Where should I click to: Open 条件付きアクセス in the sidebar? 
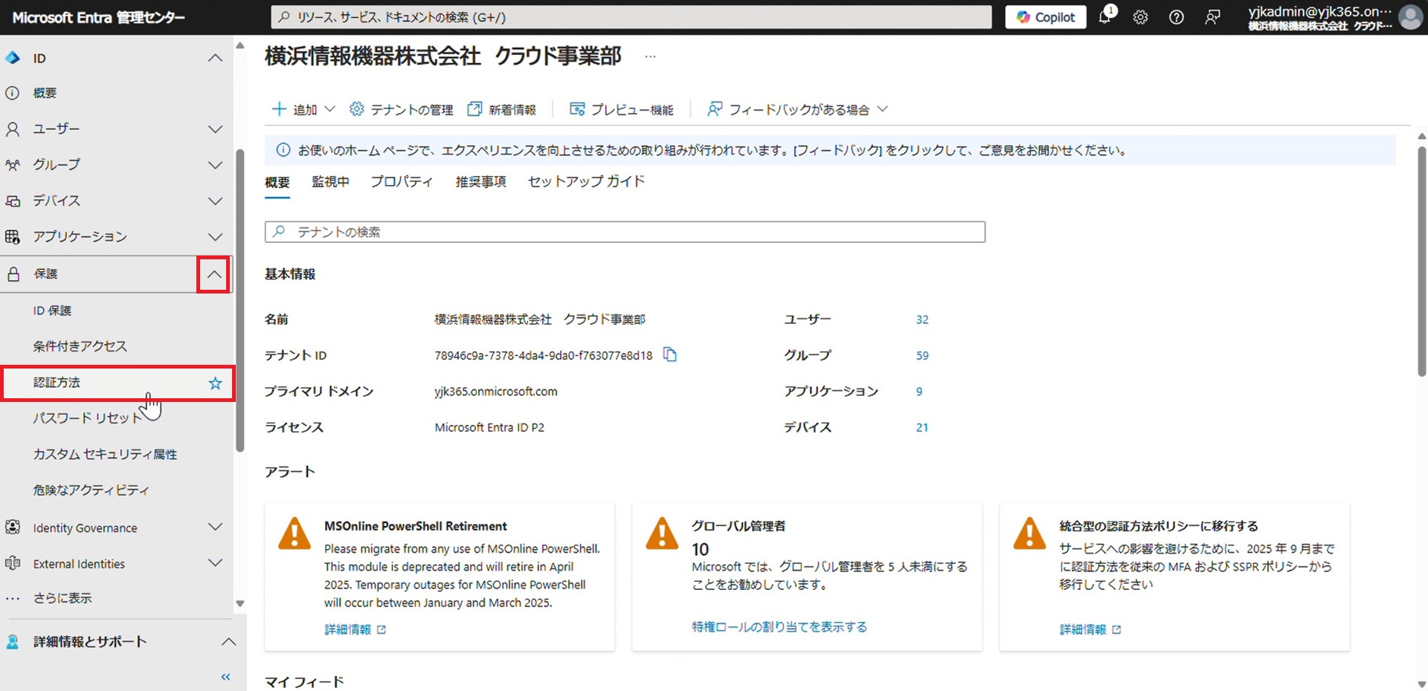[80, 346]
